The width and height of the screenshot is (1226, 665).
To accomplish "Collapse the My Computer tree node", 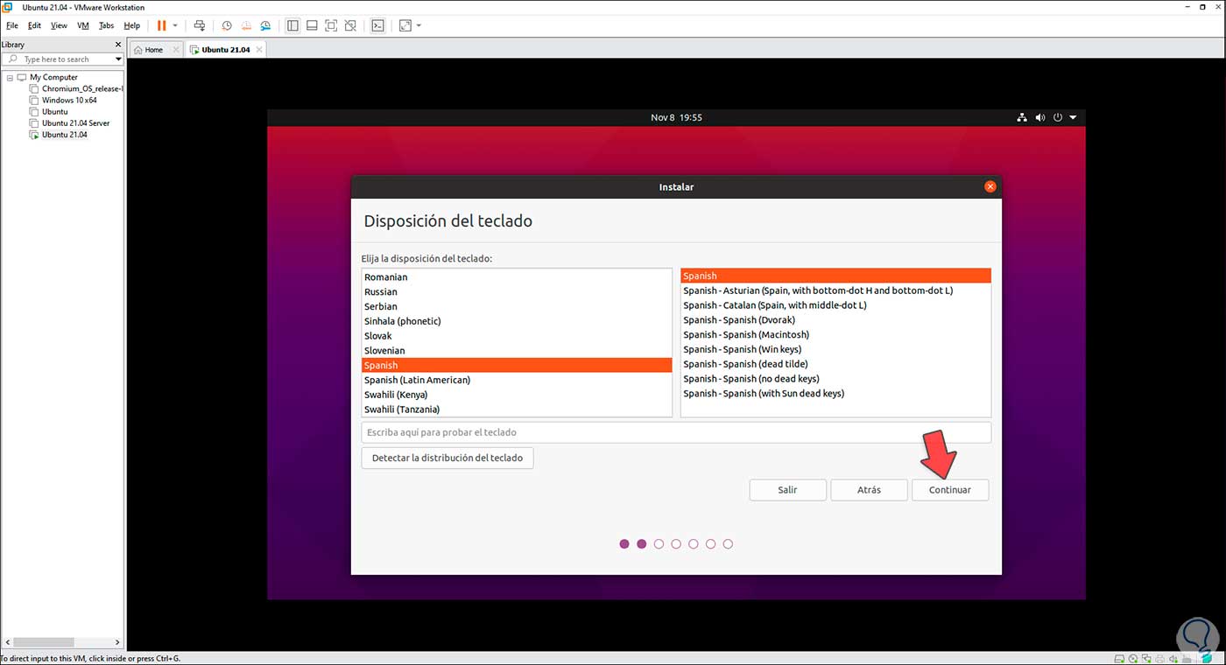I will click(10, 77).
